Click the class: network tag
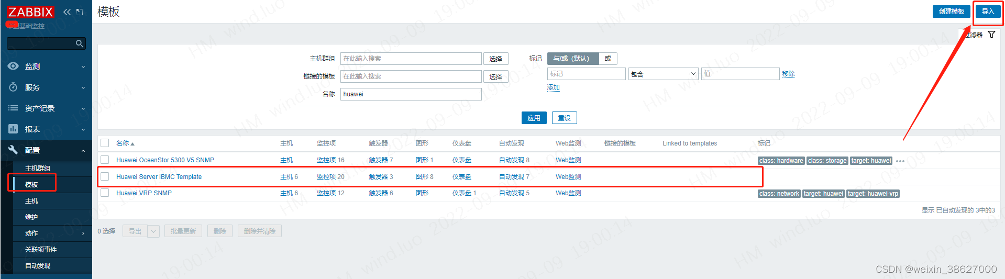Viewport: 1005px width, 279px height. click(779, 194)
